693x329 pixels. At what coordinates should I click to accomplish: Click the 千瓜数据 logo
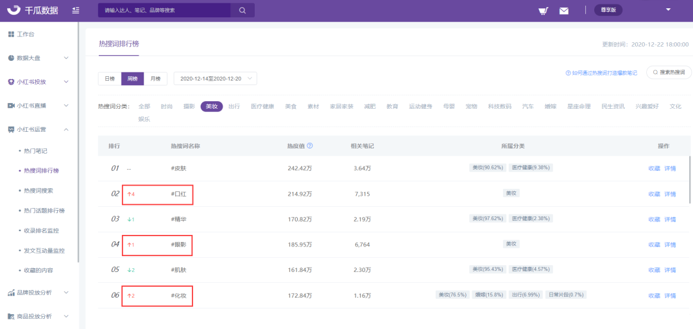33,10
